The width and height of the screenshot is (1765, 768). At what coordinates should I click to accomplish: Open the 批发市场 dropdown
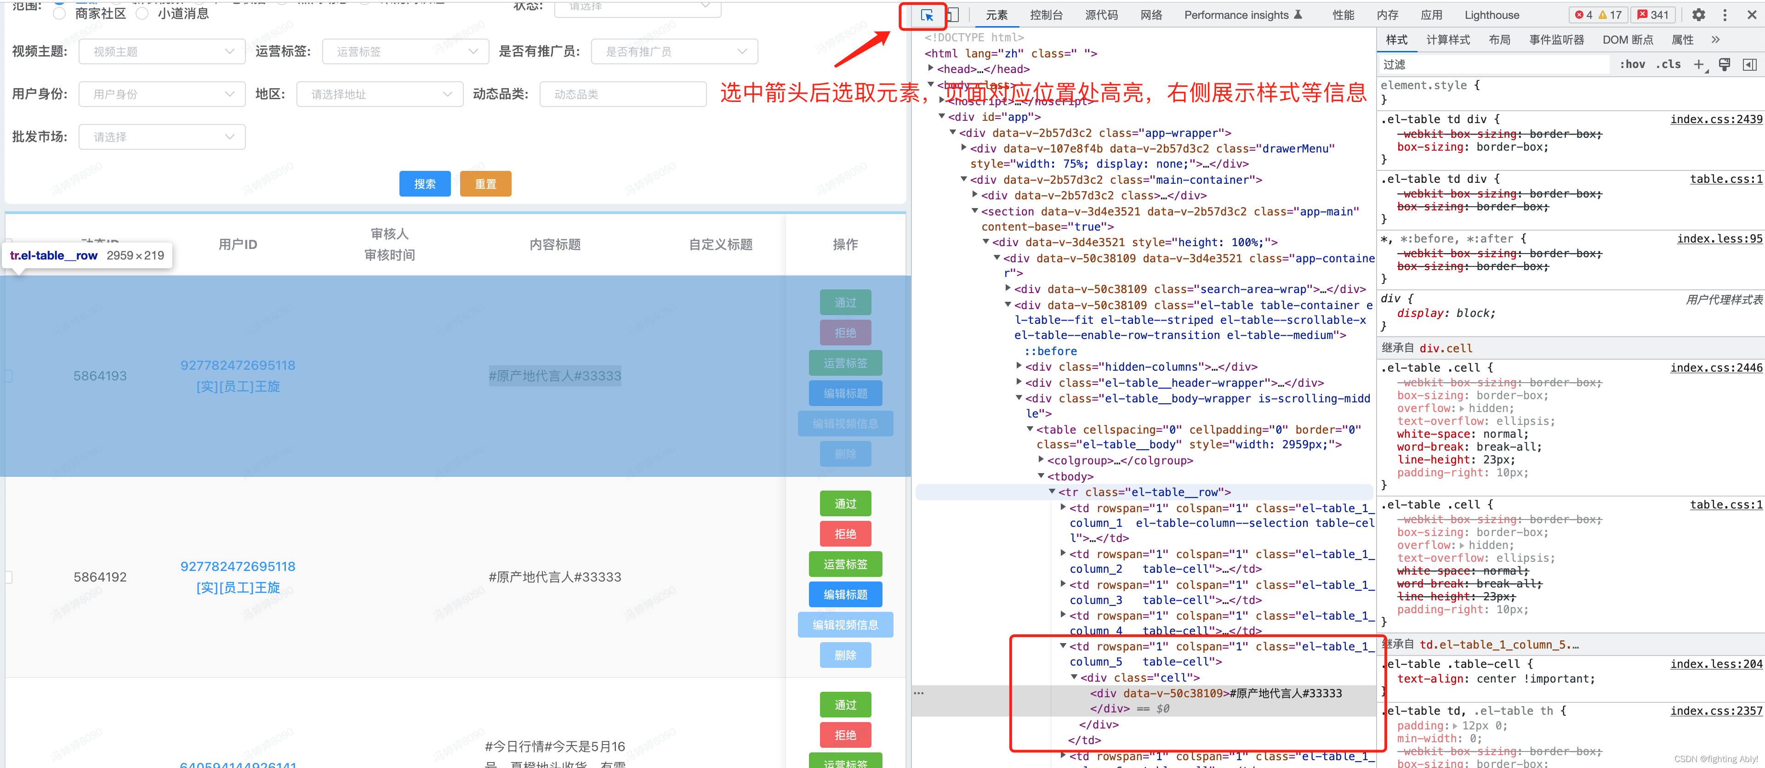162,137
